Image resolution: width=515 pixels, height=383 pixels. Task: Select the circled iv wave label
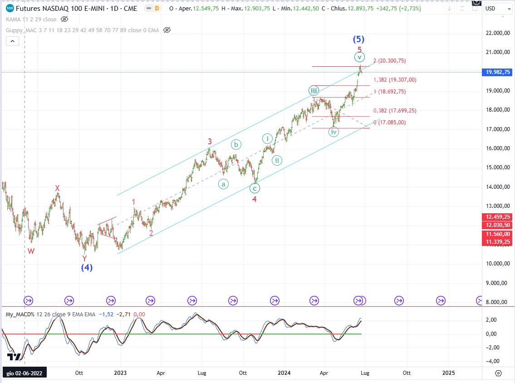pos(334,132)
